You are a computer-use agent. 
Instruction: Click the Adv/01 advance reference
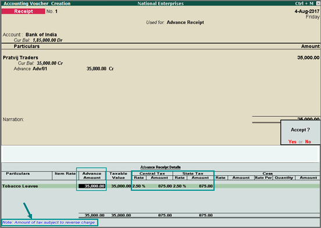click(x=40, y=69)
